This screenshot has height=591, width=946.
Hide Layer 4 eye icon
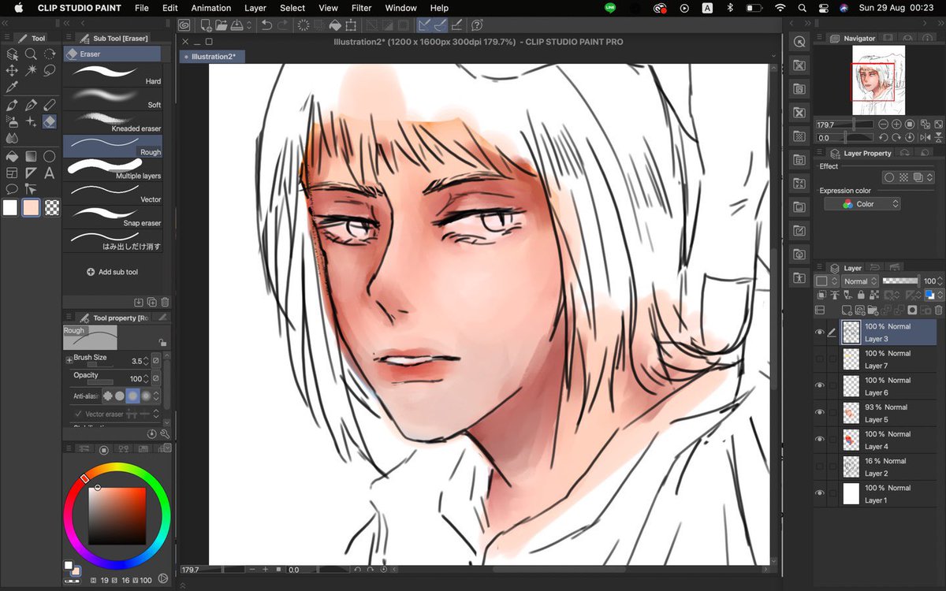819,440
